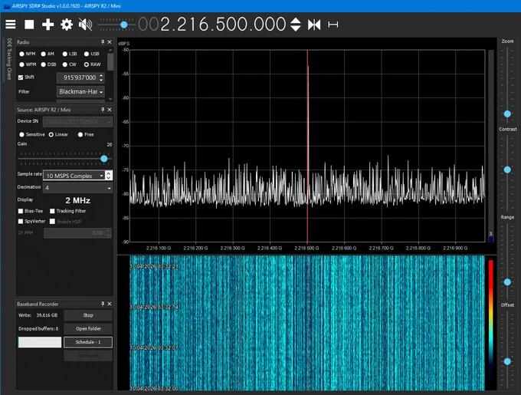
Task: Open the hamburger main menu
Action: point(10,25)
